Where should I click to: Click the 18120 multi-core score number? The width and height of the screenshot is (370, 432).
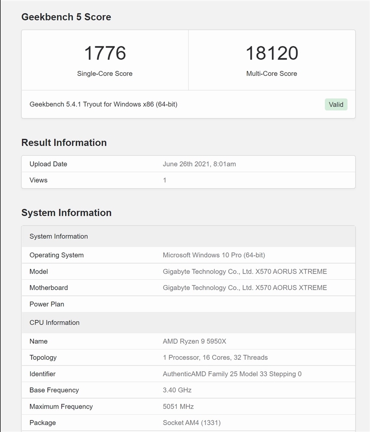(x=272, y=53)
